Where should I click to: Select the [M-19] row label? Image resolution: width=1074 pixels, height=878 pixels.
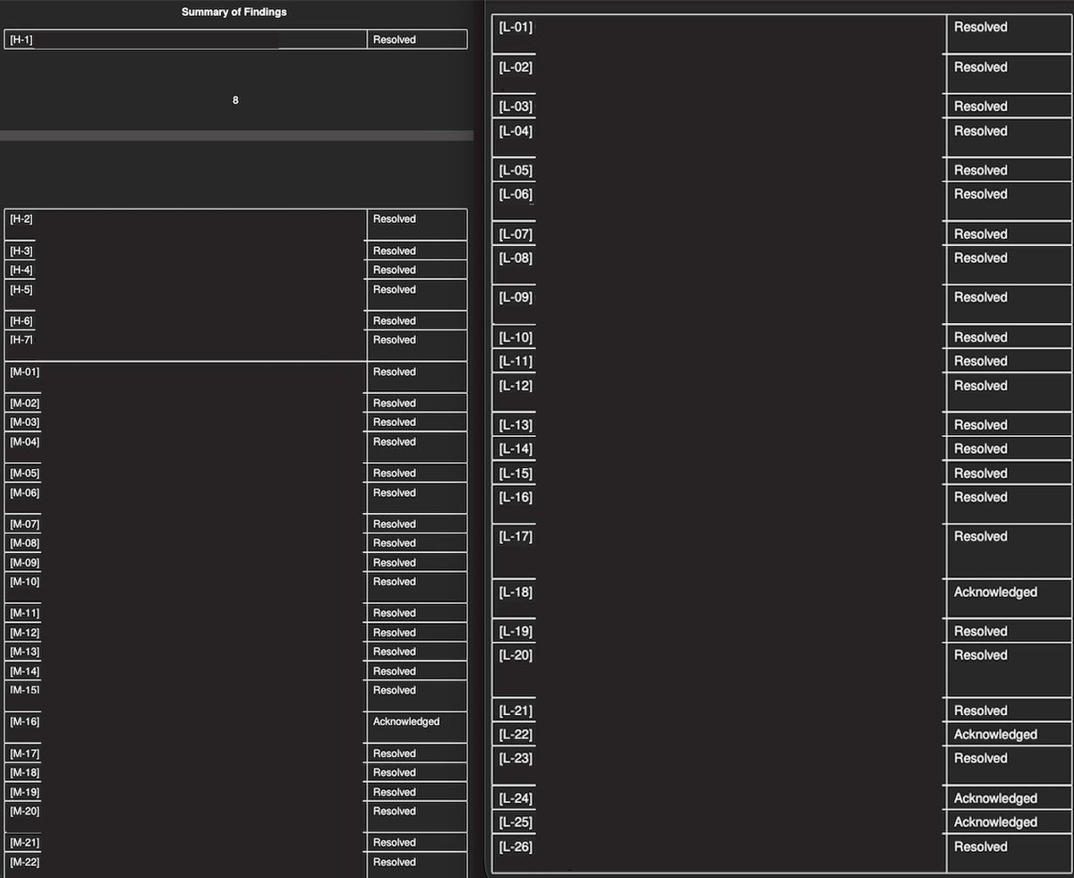coord(24,792)
